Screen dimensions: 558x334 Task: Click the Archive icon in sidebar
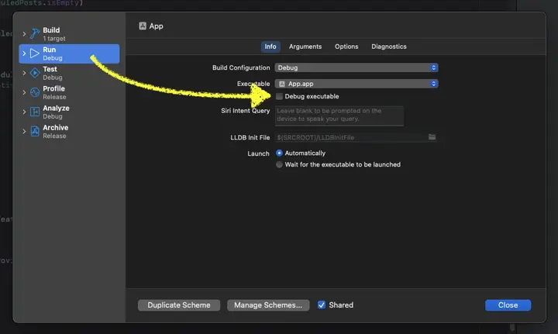(35, 131)
